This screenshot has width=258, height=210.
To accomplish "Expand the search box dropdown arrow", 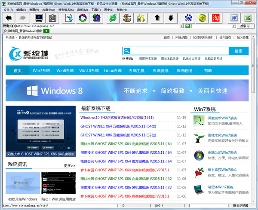I will pyautogui.click(x=233, y=26).
